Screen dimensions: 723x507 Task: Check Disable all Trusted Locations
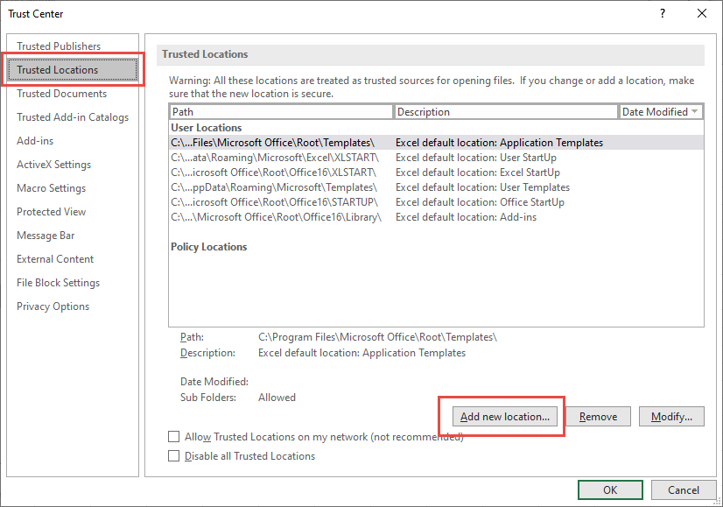[x=173, y=456]
